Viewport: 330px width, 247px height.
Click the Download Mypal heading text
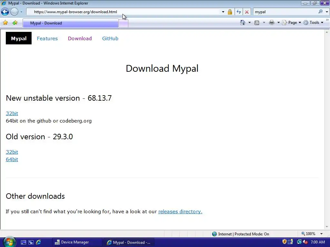coord(162,69)
